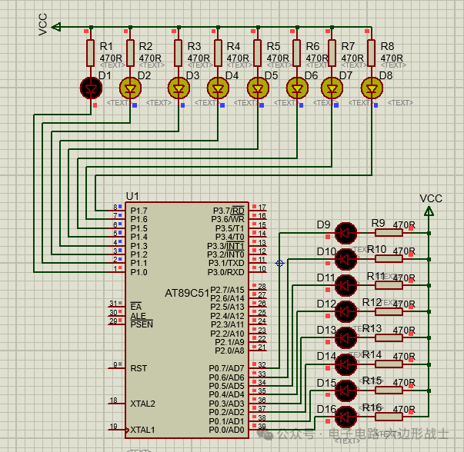
Task: Select resistor R5 body
Action: 258,53
